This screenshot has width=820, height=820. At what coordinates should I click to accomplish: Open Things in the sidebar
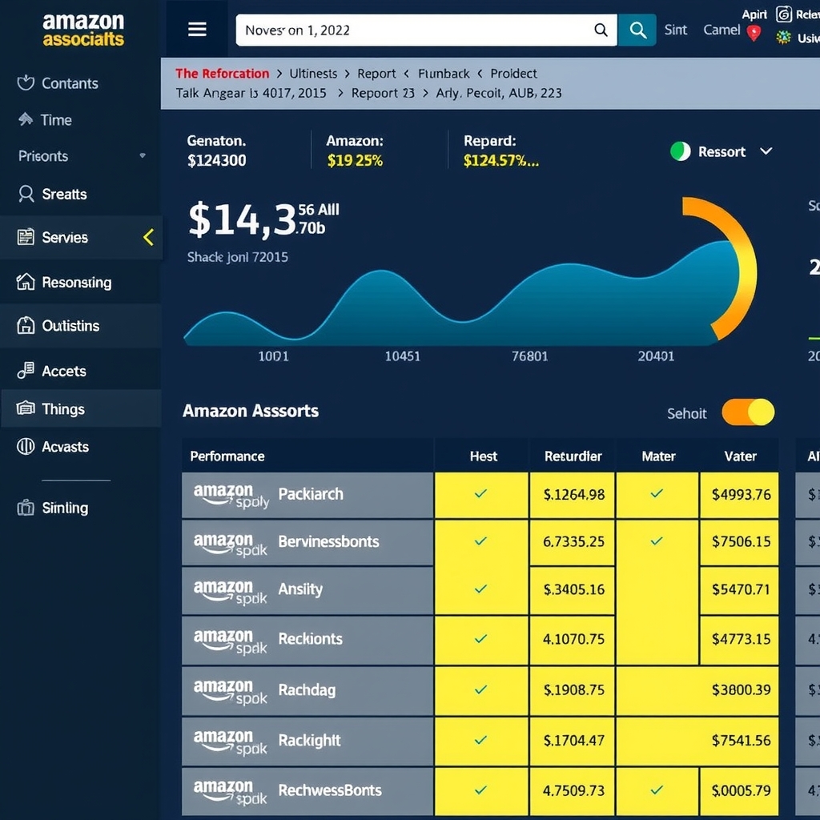point(63,409)
